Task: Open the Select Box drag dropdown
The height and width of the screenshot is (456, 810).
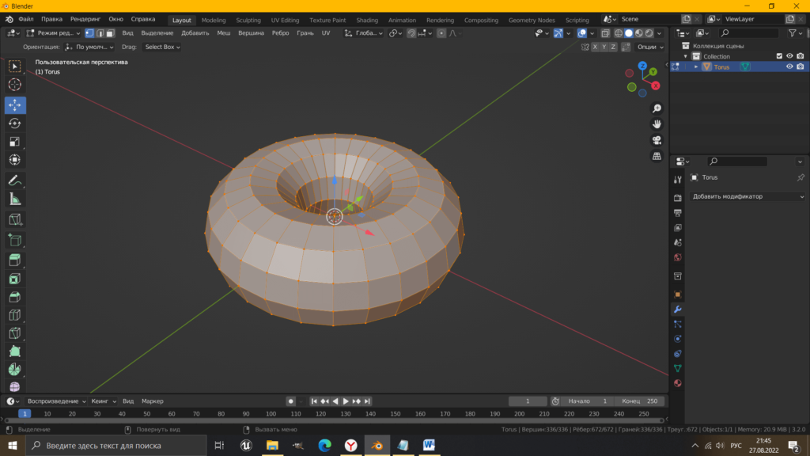Action: 161,47
